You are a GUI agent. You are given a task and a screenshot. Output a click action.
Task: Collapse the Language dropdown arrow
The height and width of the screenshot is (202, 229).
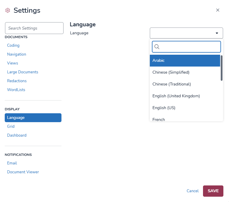[217, 33]
